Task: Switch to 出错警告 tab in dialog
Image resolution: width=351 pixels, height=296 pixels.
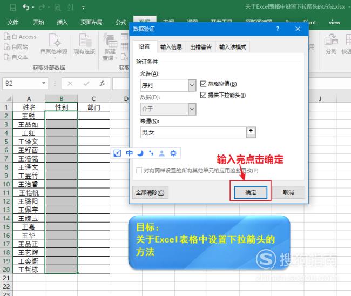Action: coord(201,47)
